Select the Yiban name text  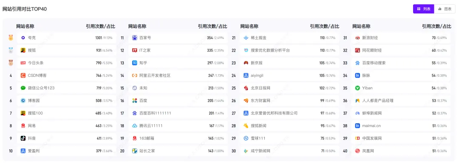pyautogui.click(x=367, y=88)
